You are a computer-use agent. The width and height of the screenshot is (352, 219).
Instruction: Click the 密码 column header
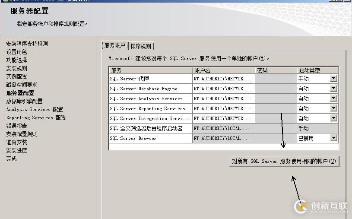click(x=276, y=70)
